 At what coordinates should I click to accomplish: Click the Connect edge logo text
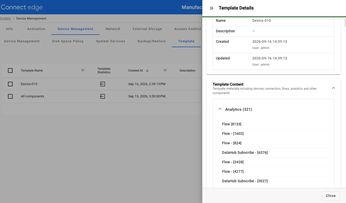(x=22, y=7)
